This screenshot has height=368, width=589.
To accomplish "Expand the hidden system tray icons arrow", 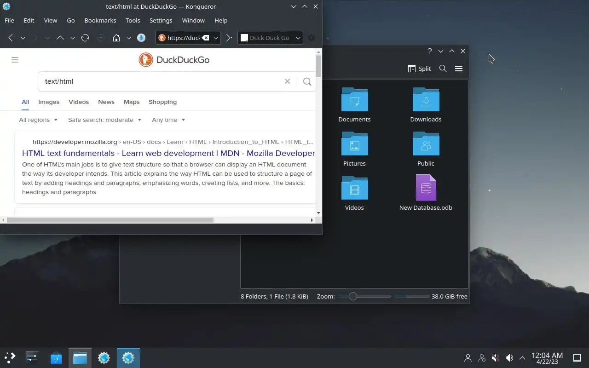I will point(522,357).
